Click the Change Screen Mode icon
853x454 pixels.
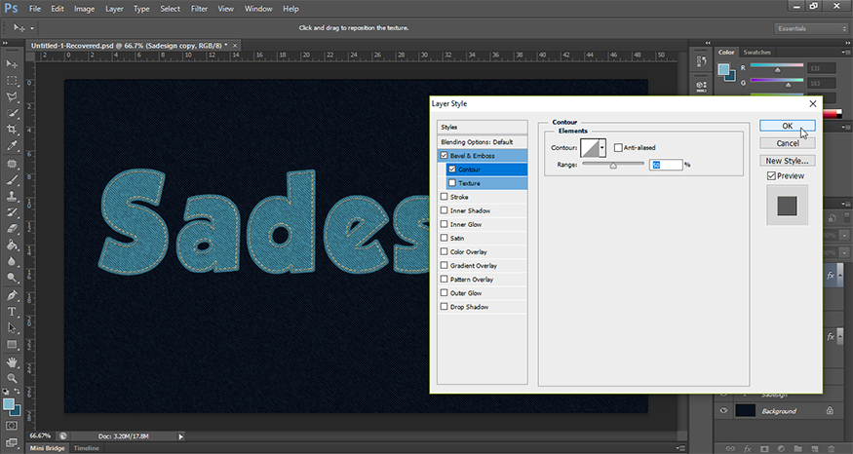[12, 442]
